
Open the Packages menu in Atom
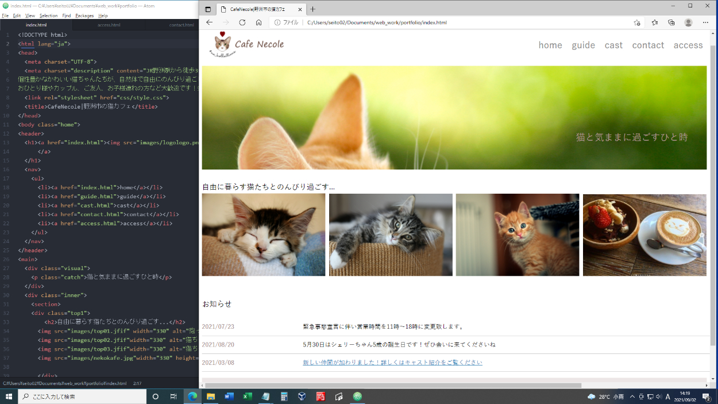84,16
